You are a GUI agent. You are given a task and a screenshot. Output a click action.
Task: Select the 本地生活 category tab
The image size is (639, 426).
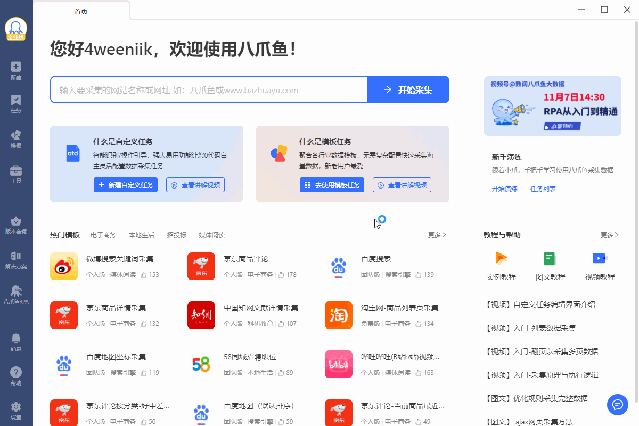[x=142, y=235]
